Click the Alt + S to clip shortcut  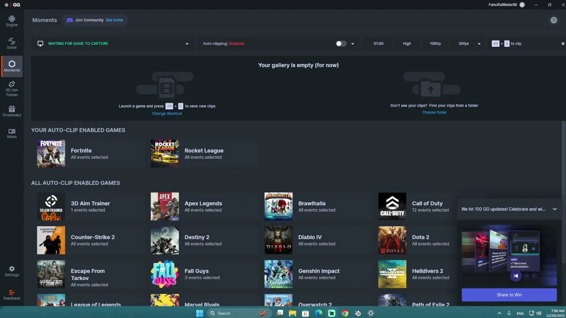(507, 43)
